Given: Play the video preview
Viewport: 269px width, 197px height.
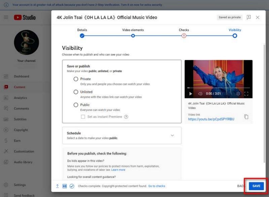Looking at the screenshot, I should tap(190, 93).
